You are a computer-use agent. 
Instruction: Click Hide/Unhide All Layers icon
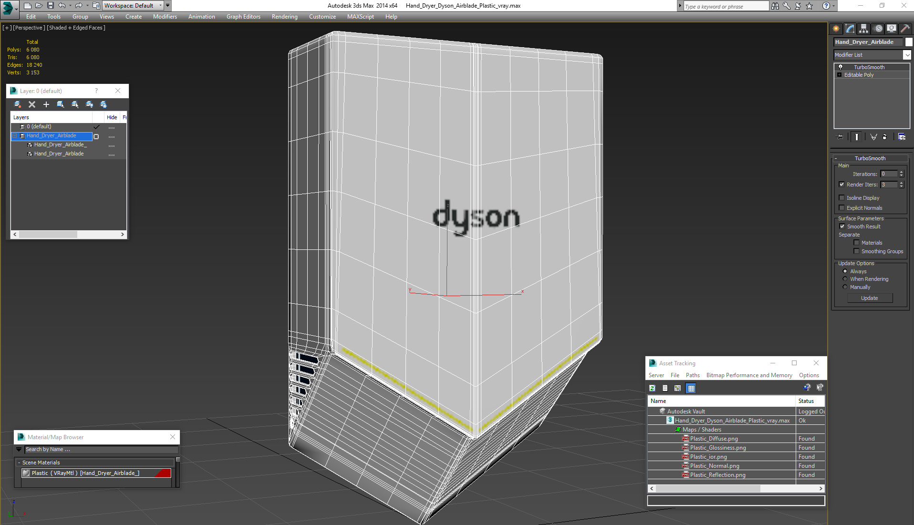[x=89, y=104]
